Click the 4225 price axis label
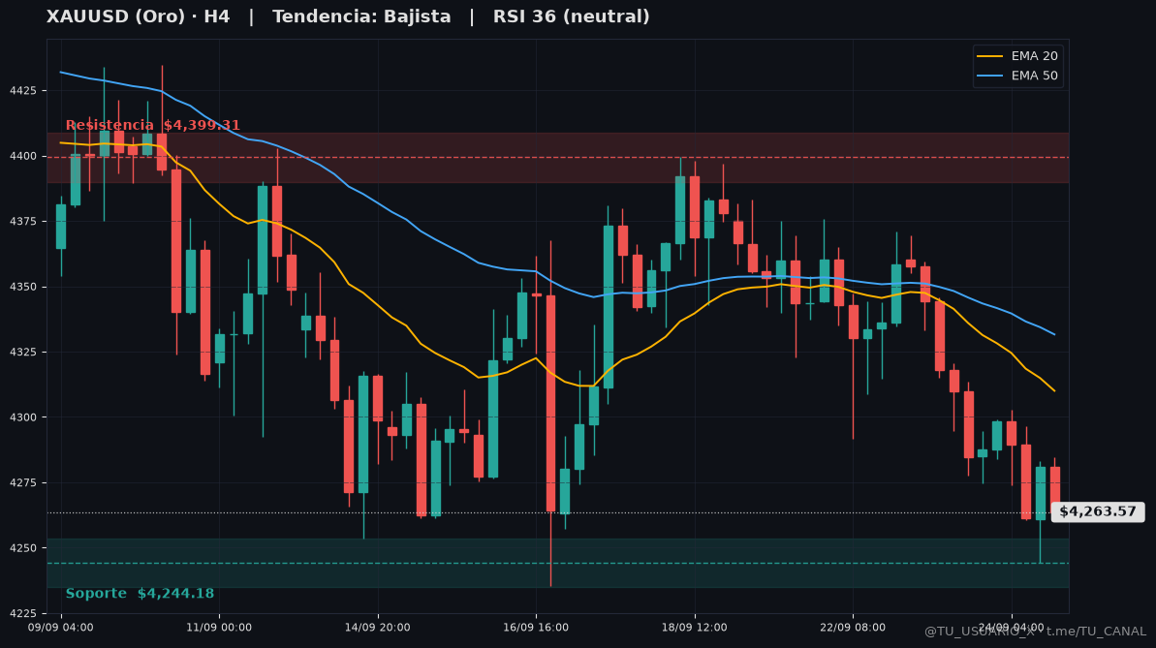This screenshot has height=648, width=1156. point(23,613)
